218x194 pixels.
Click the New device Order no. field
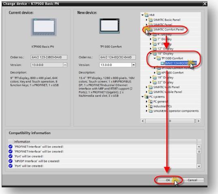[117, 57]
